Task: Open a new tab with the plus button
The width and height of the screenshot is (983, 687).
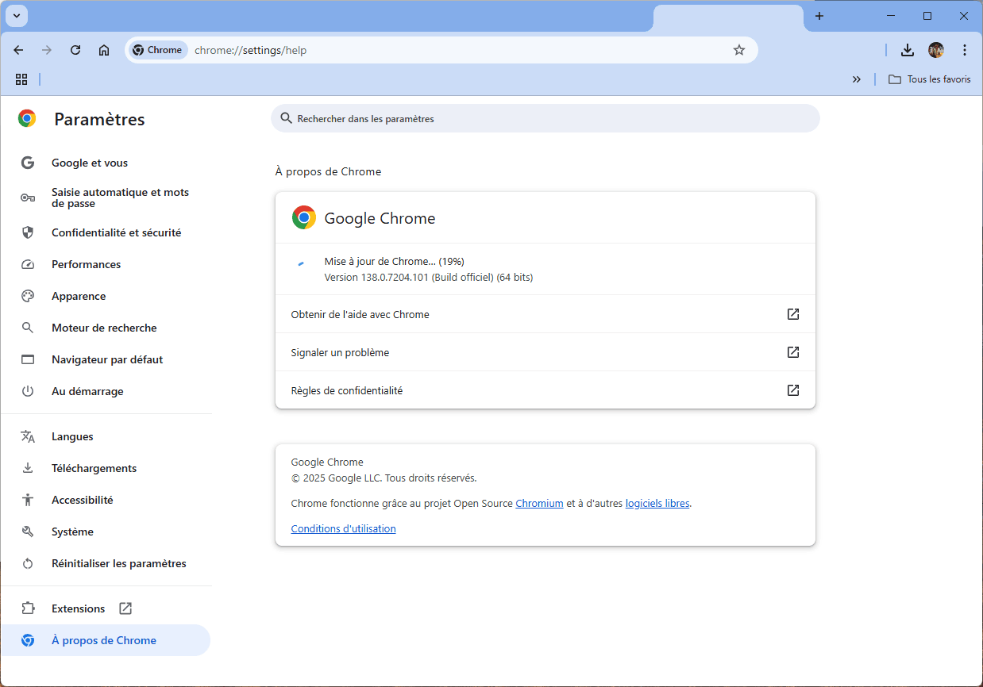Action: (819, 16)
